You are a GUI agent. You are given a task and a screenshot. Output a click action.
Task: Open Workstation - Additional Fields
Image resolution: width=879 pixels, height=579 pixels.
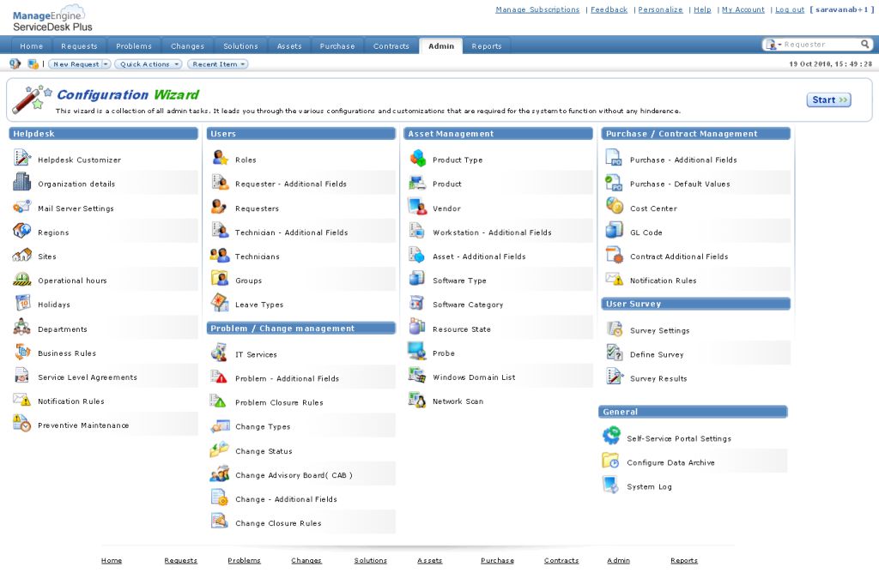tap(492, 232)
